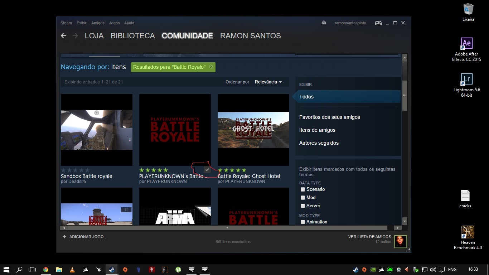The image size is (489, 275).
Task: Open the user avatar in friends corner
Action: click(401, 241)
